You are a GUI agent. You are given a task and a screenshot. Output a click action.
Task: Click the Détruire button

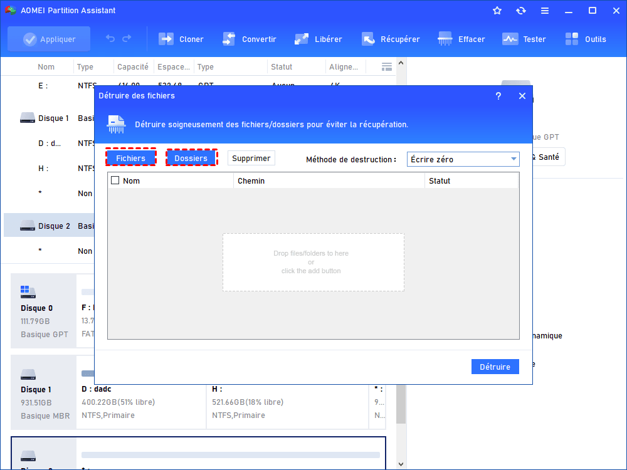click(x=495, y=367)
